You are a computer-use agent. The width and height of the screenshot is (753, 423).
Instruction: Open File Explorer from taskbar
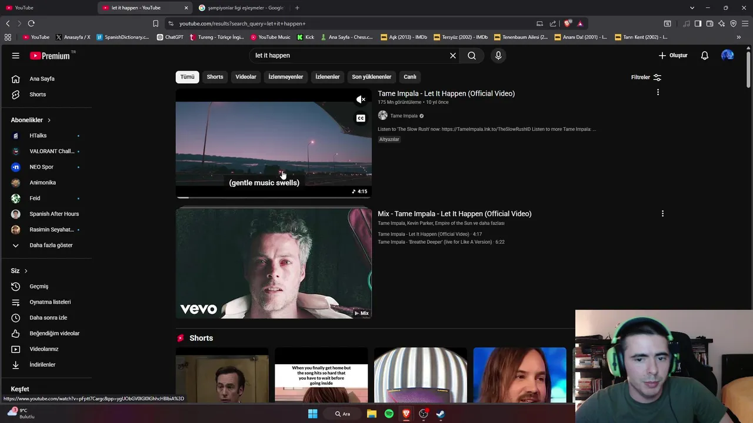[x=372, y=414]
